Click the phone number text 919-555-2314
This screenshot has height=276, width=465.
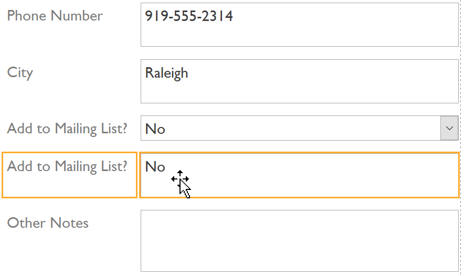point(189,16)
